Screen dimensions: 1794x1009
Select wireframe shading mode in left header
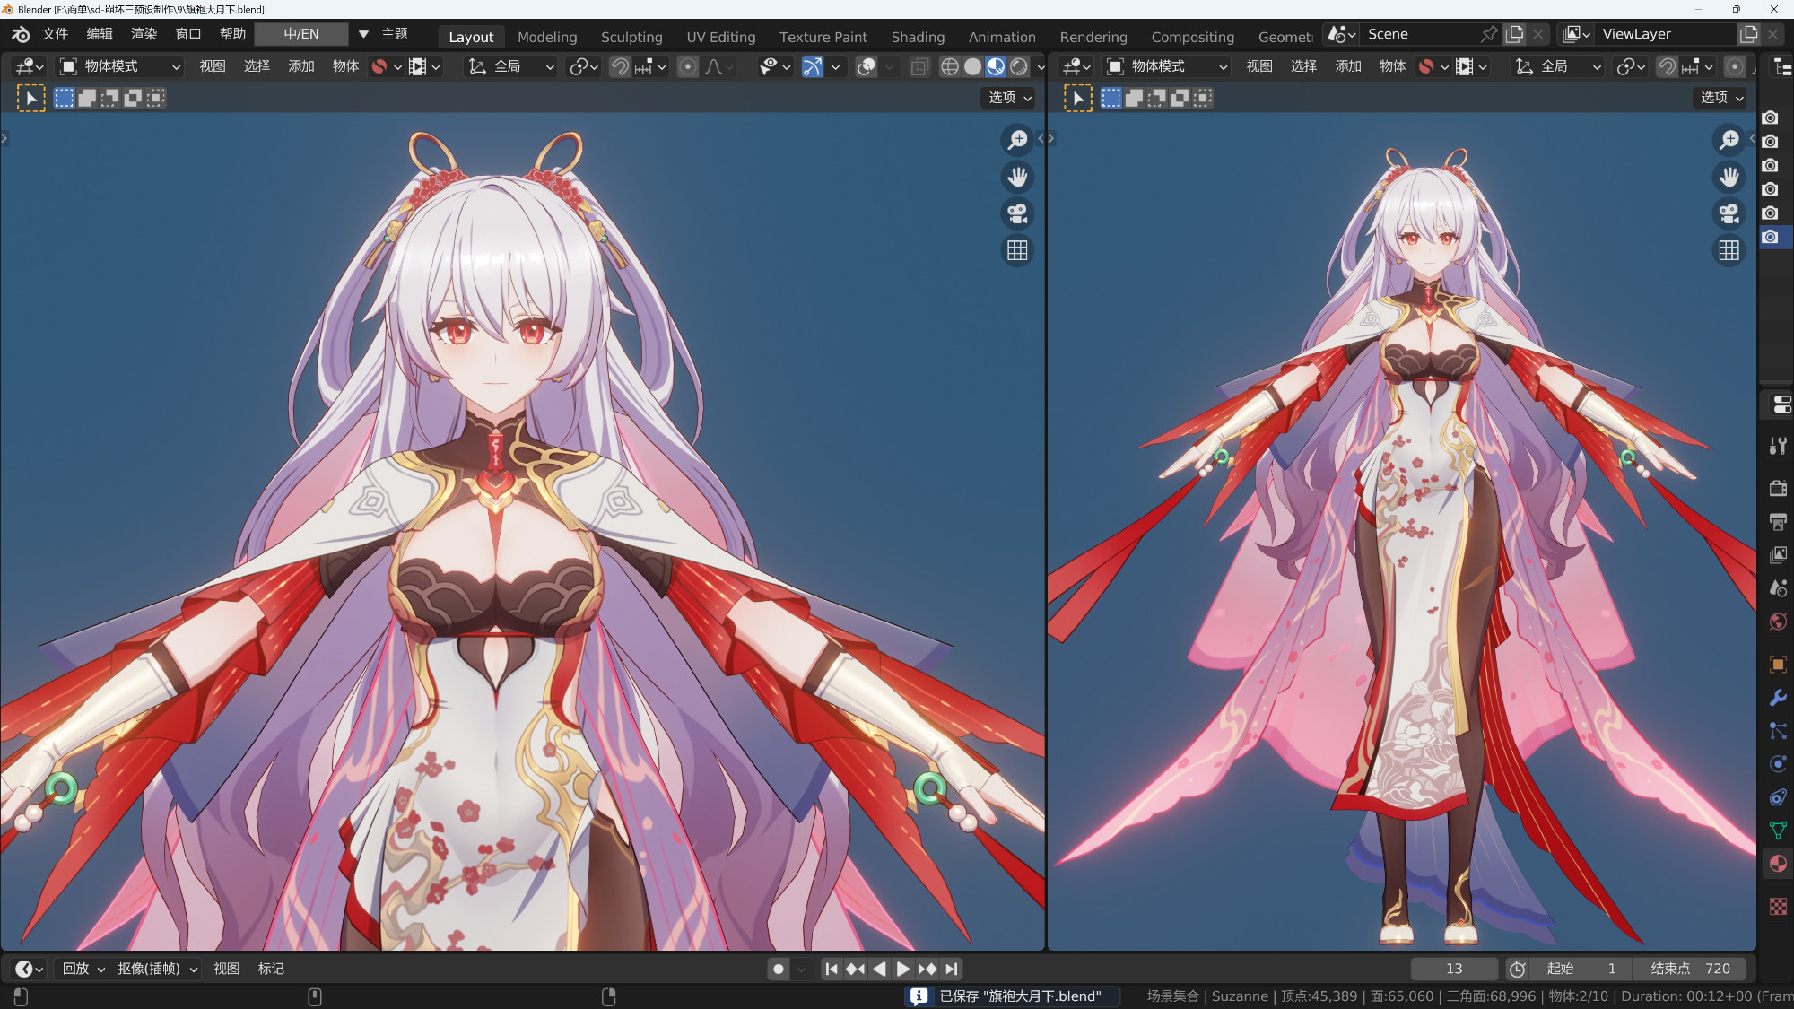(949, 66)
